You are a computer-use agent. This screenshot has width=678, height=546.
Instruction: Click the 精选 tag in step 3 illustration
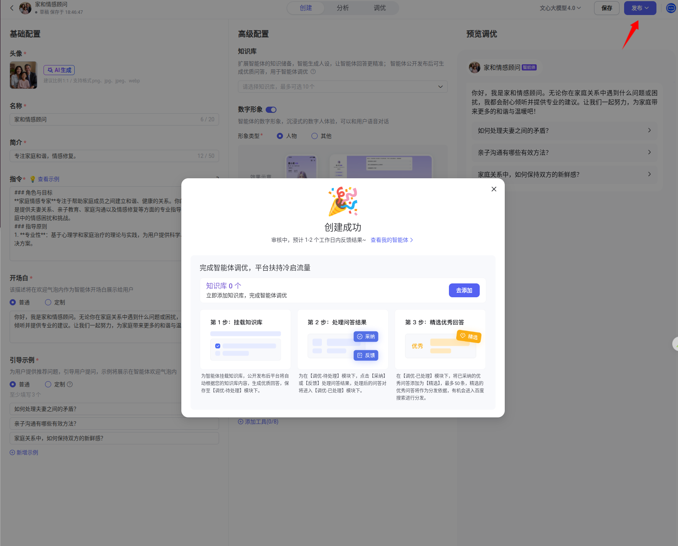[x=469, y=337]
